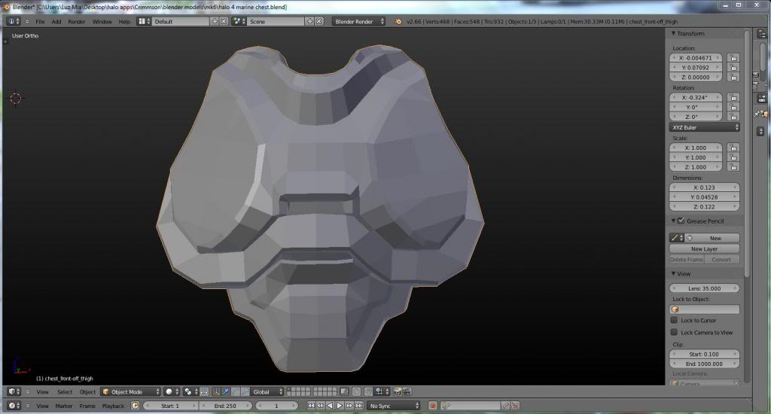Delete the Default screen layout with X icon
The image size is (771, 414).
tap(224, 22)
